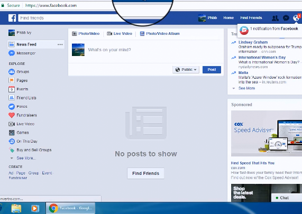Open Fundraisers in the sidebar

(x=23, y=115)
